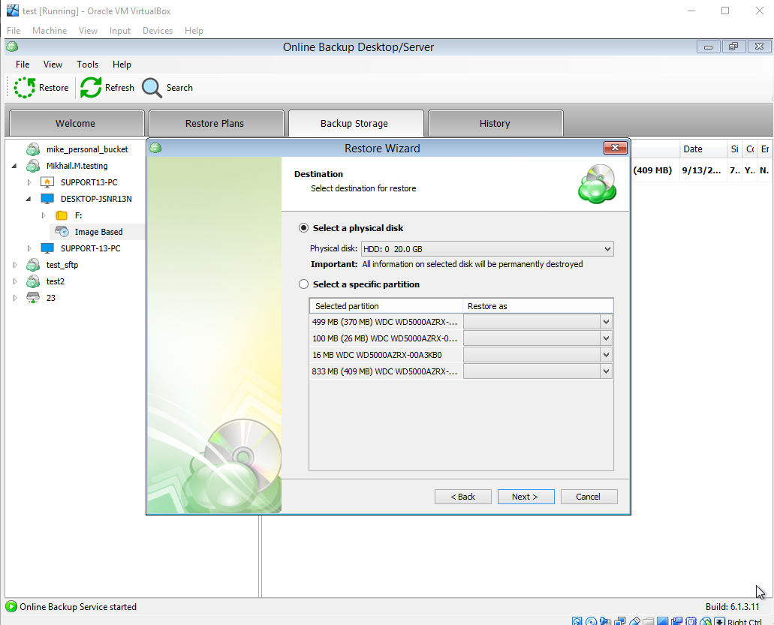Expand the SUPPORT13-PC tree node

click(29, 182)
